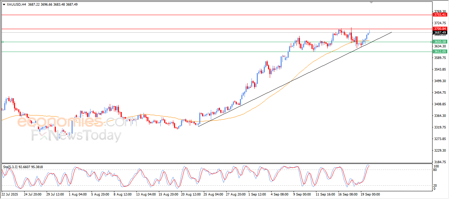449x199 pixels.
Task: Click the 3543.85 price scale value
Action: click(x=440, y=69)
